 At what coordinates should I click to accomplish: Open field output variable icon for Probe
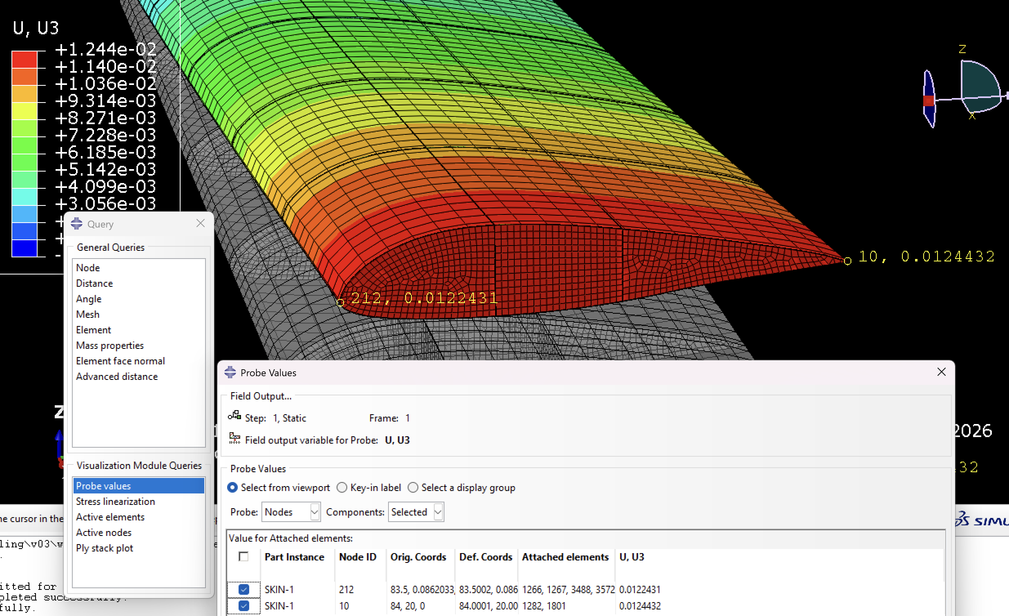(234, 439)
